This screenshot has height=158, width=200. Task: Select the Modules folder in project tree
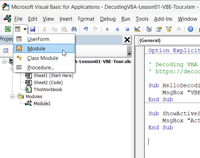point(34,96)
